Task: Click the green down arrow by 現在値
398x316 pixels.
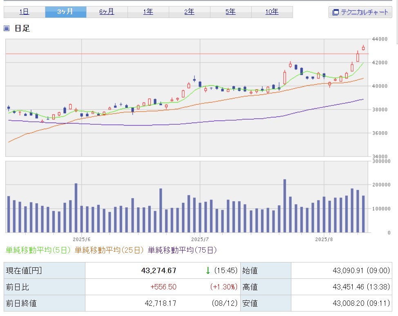Action: tap(208, 270)
